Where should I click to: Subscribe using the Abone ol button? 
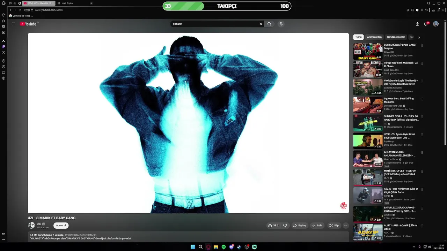61,226
